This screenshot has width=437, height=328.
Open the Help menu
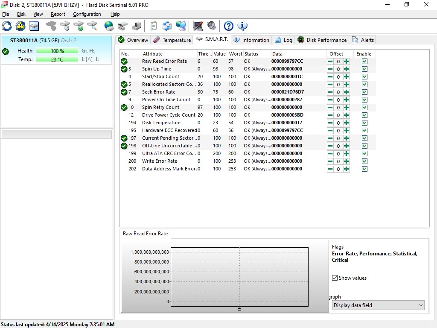click(115, 14)
